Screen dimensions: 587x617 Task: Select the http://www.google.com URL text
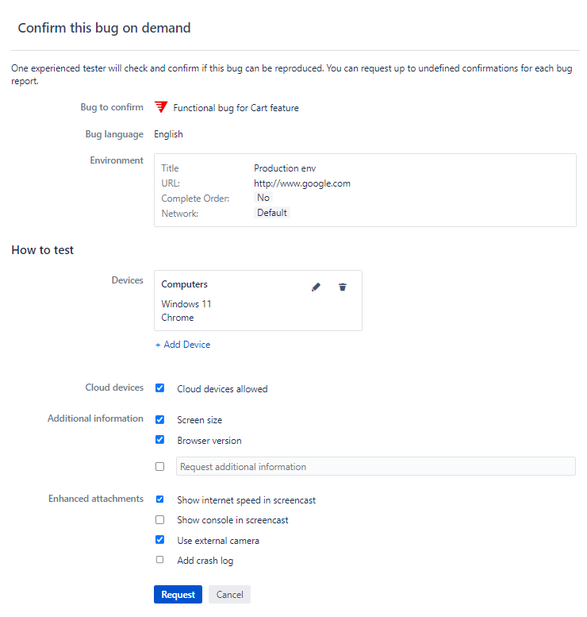click(302, 183)
